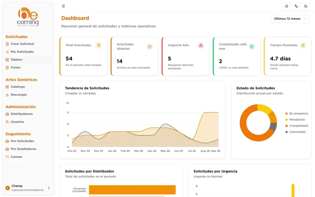Open Catálogo under Artes Genéricas
Screen dimensions: 315x197
pyautogui.click(x=28, y=87)
